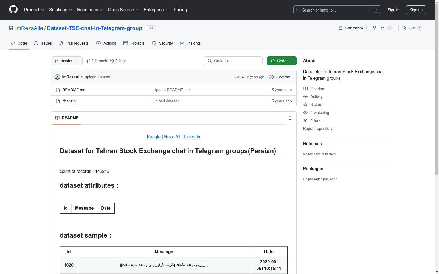The height and width of the screenshot is (274, 439).
Task: Open the imRezaAlie profile link
Action: tap(29, 28)
